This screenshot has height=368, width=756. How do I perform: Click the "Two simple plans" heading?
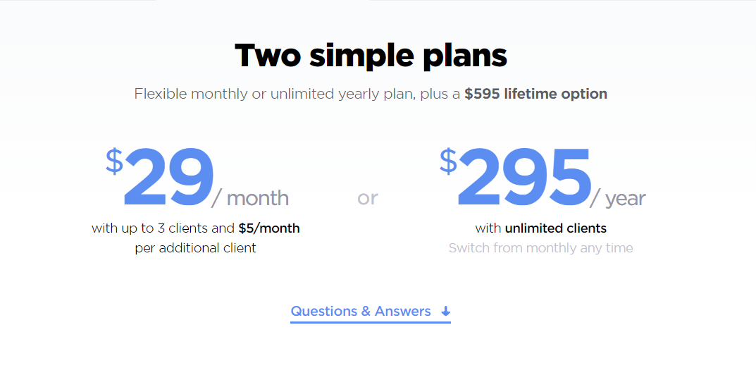coord(371,55)
